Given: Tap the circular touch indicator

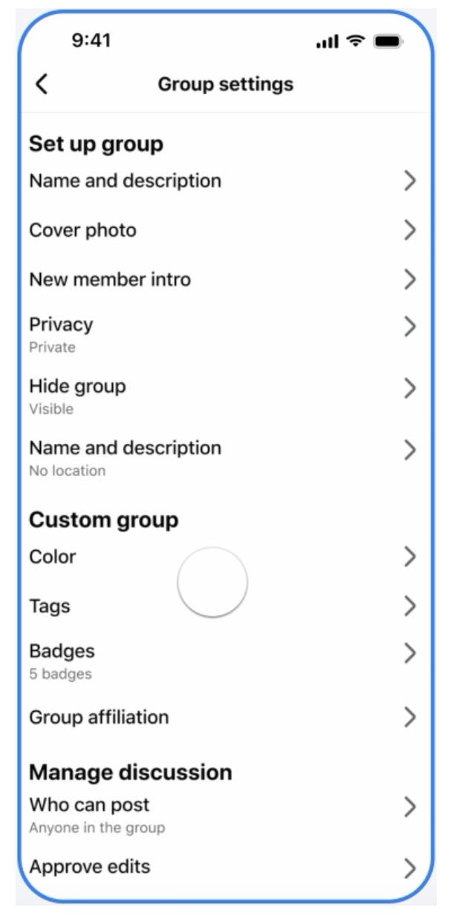Looking at the screenshot, I should 213,583.
